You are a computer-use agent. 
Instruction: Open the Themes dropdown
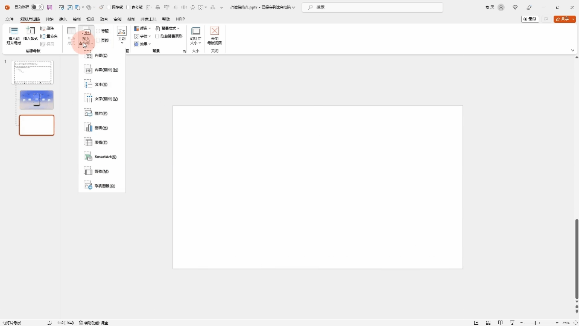[122, 36]
